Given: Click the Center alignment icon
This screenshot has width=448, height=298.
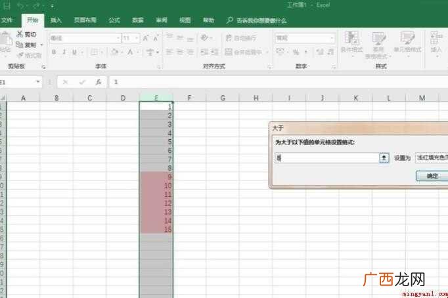Looking at the screenshot, I should [180, 52].
